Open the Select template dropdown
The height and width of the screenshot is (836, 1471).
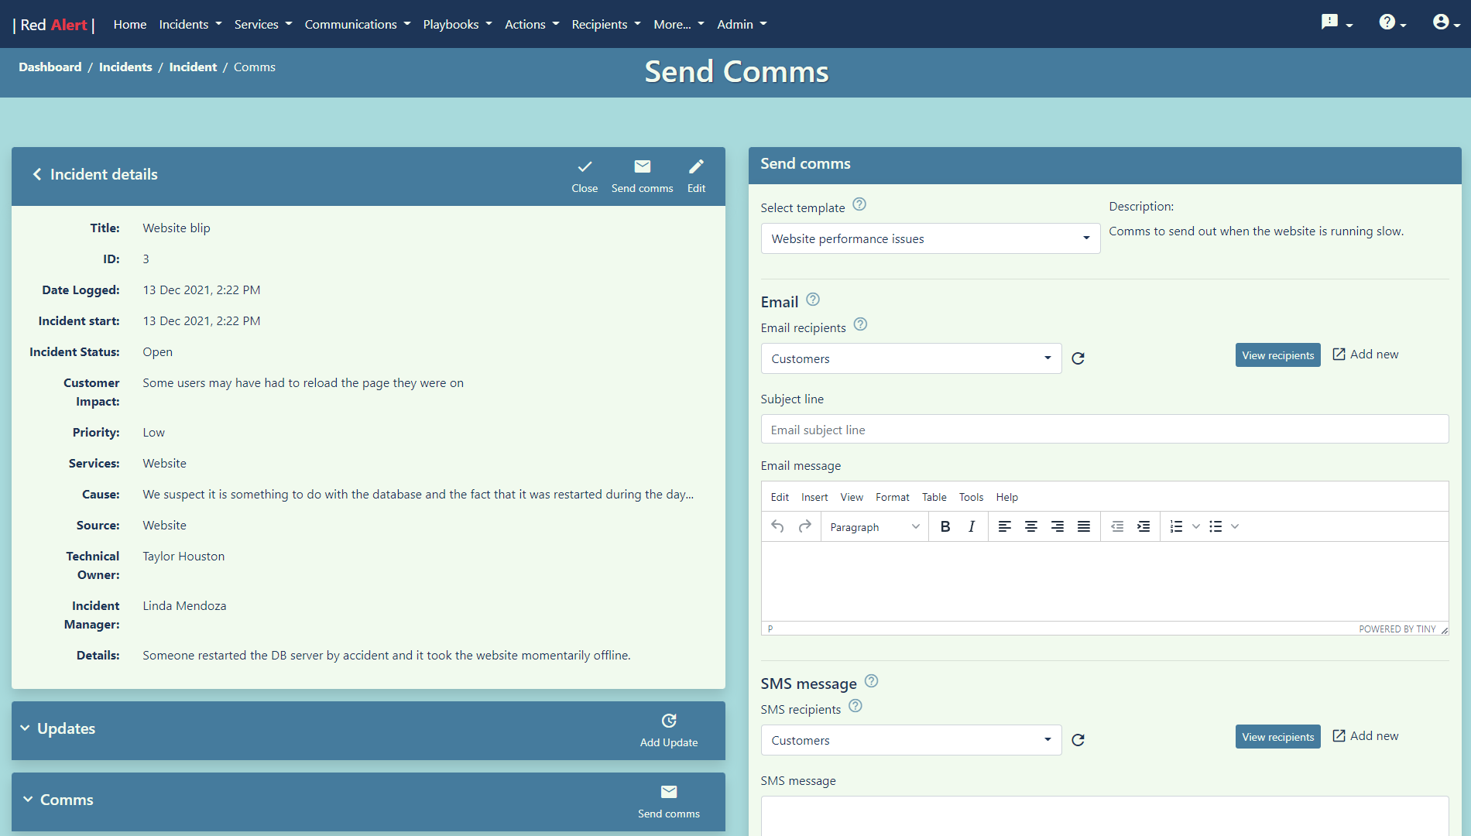[930, 238]
